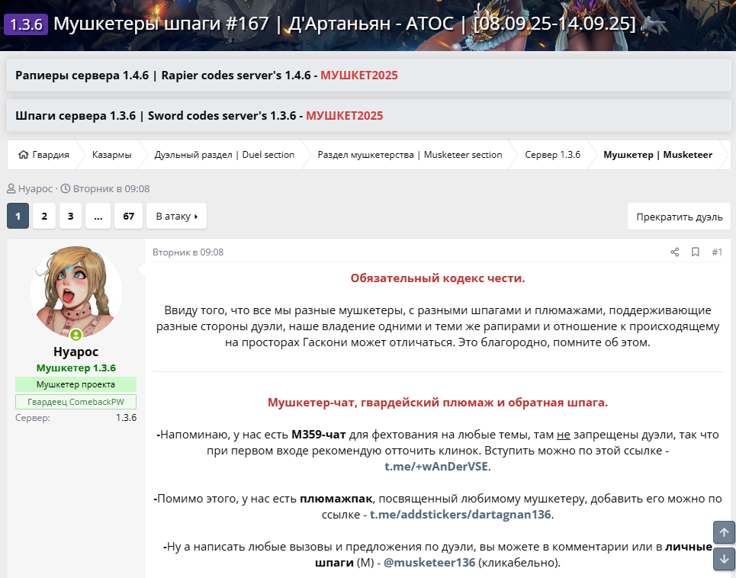Viewport: 736px width, 578px height.
Task: Open post permalink #1
Action: pos(716,252)
